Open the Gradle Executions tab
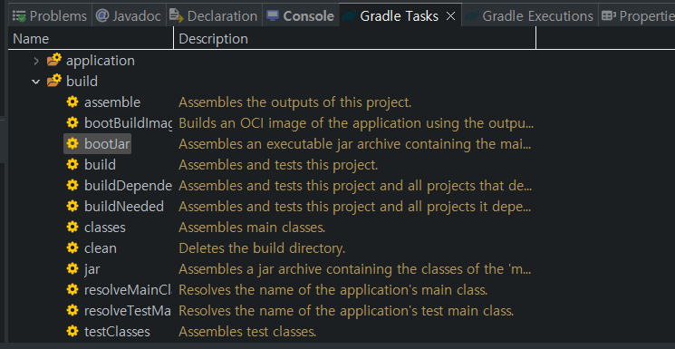The width and height of the screenshot is (675, 349). [529, 16]
